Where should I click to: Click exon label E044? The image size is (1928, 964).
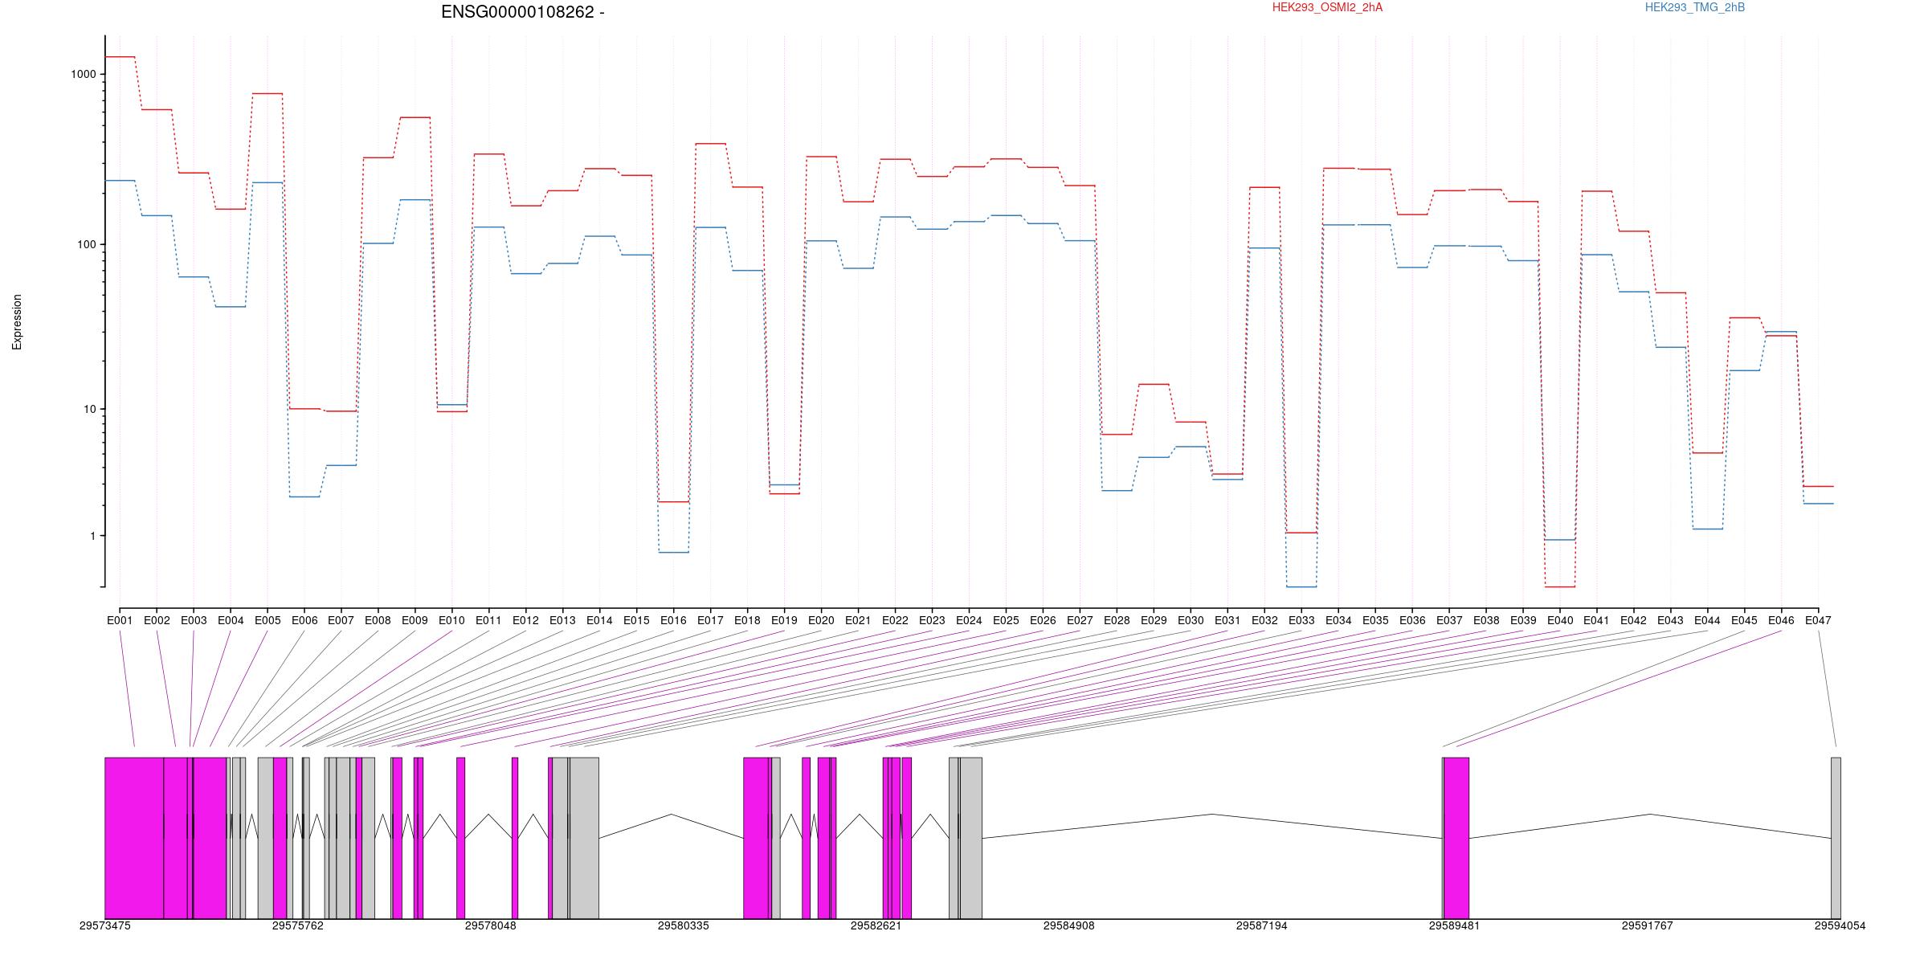click(1709, 620)
